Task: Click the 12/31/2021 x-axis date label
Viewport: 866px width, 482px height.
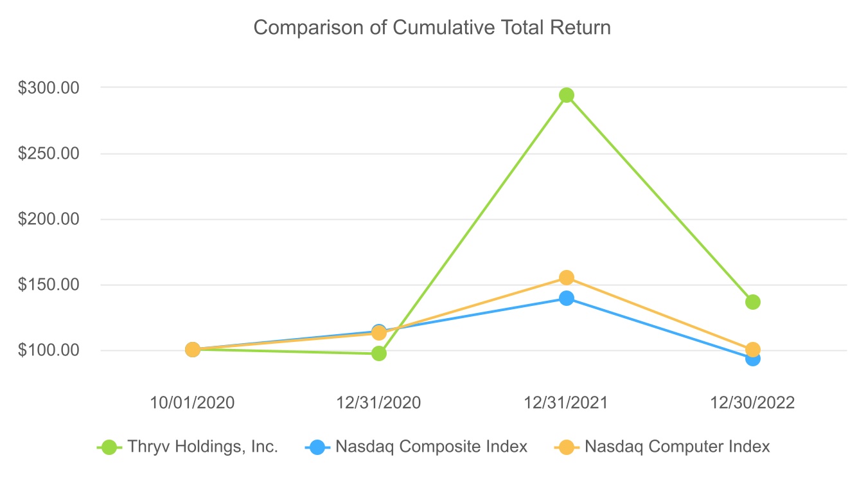Action: (566, 403)
